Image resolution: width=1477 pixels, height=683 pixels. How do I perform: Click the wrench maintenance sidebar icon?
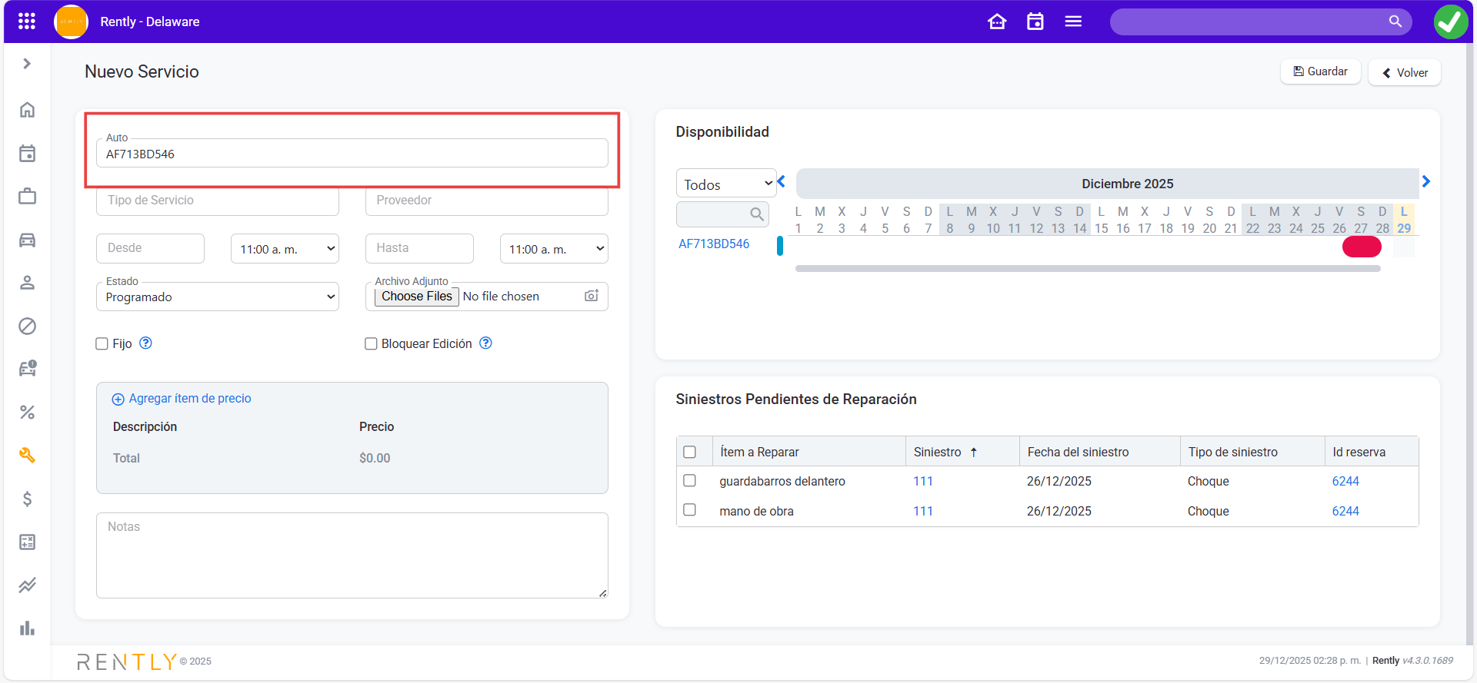(27, 456)
